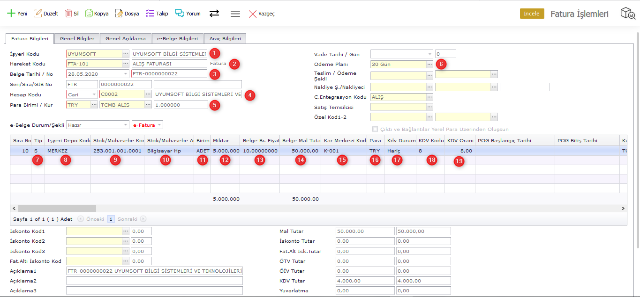Screen dimensions: 640x297
Task: Click the box report icon at top right
Action: pyautogui.click(x=627, y=14)
